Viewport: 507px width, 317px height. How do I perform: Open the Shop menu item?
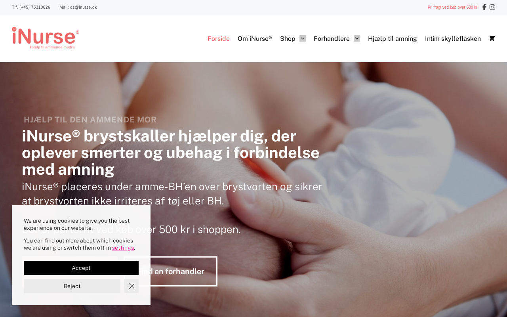tap(288, 38)
